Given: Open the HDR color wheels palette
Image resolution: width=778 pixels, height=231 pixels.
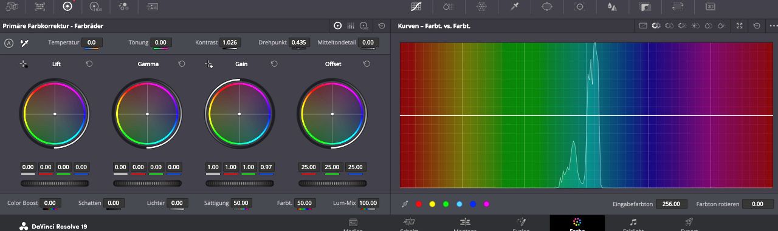Looking at the screenshot, I should (96, 6).
